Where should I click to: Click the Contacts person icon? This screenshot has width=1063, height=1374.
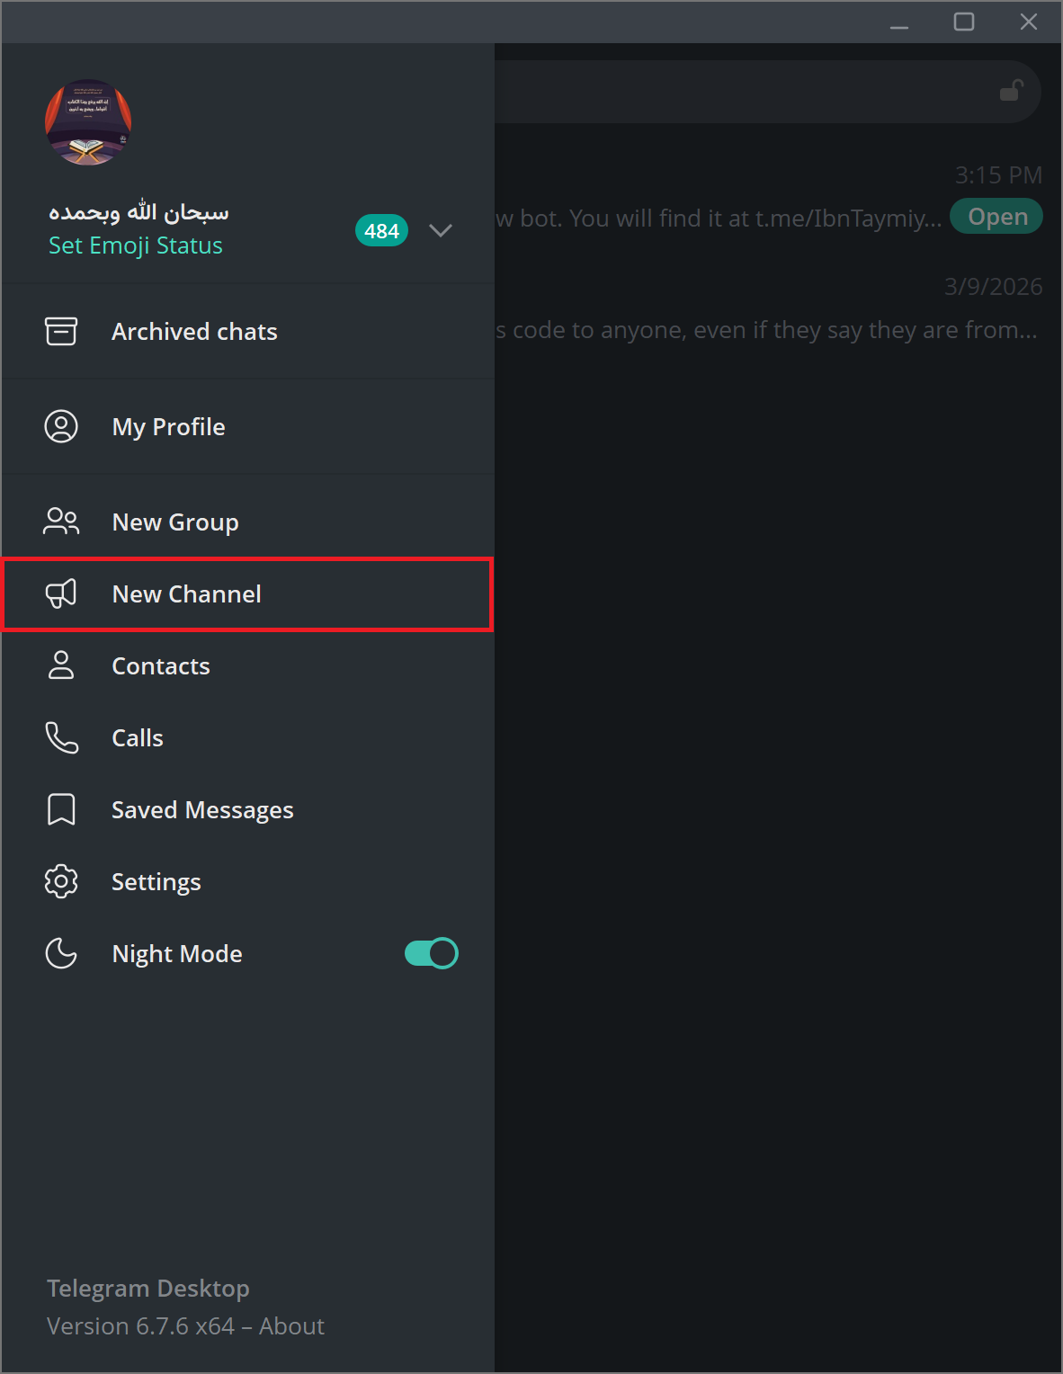(61, 665)
